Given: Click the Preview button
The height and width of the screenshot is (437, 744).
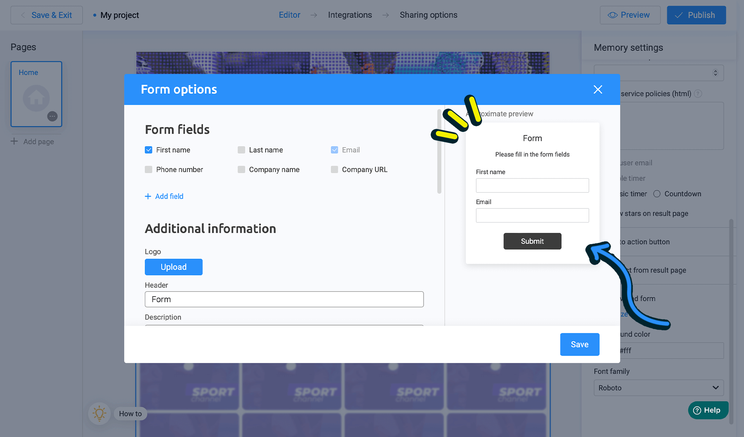Looking at the screenshot, I should pyautogui.click(x=630, y=15).
